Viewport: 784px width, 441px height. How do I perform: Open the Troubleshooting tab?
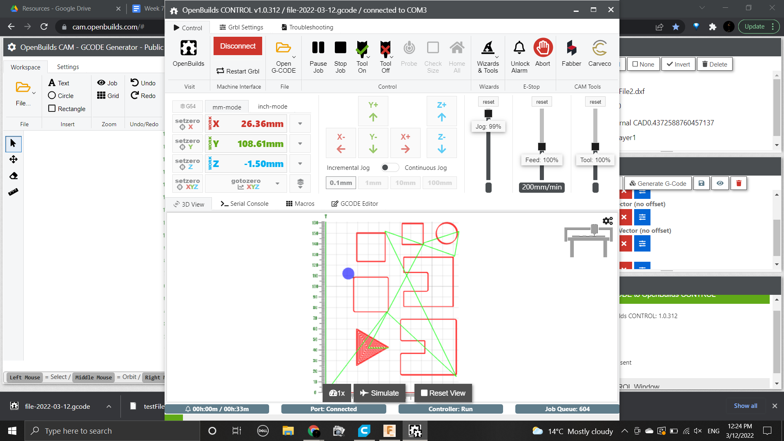point(307,27)
